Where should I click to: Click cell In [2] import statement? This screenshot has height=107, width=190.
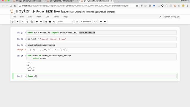[102, 33]
